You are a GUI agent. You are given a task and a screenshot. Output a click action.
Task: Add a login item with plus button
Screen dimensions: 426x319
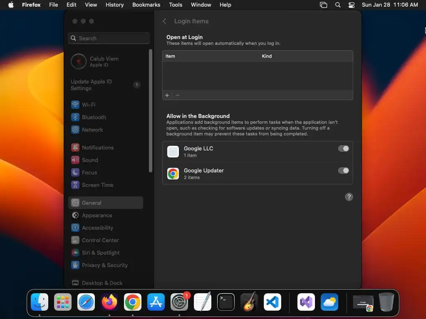tap(167, 95)
